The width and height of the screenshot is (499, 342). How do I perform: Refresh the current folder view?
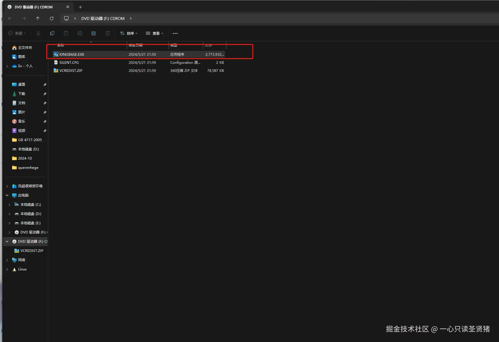[52, 18]
